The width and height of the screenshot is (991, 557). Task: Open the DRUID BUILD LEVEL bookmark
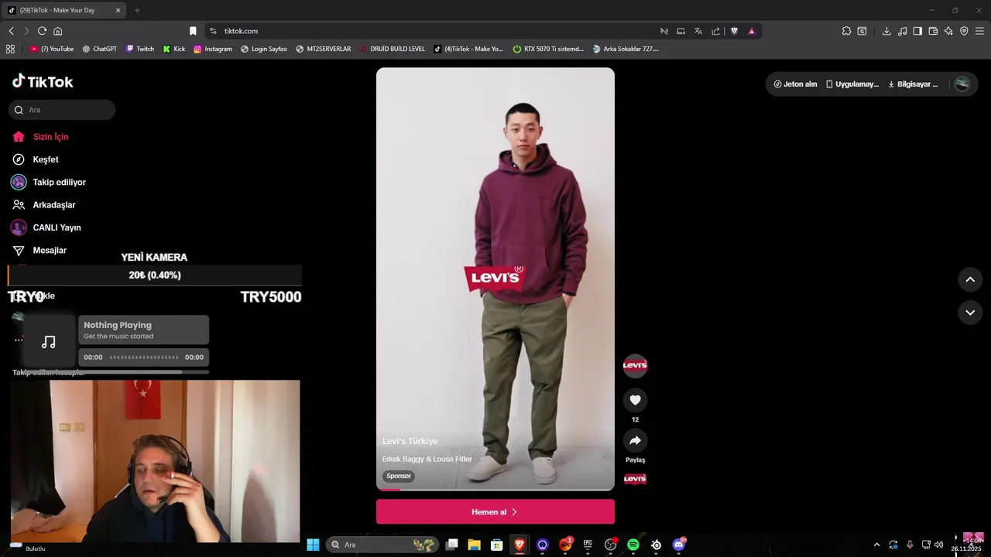click(393, 49)
